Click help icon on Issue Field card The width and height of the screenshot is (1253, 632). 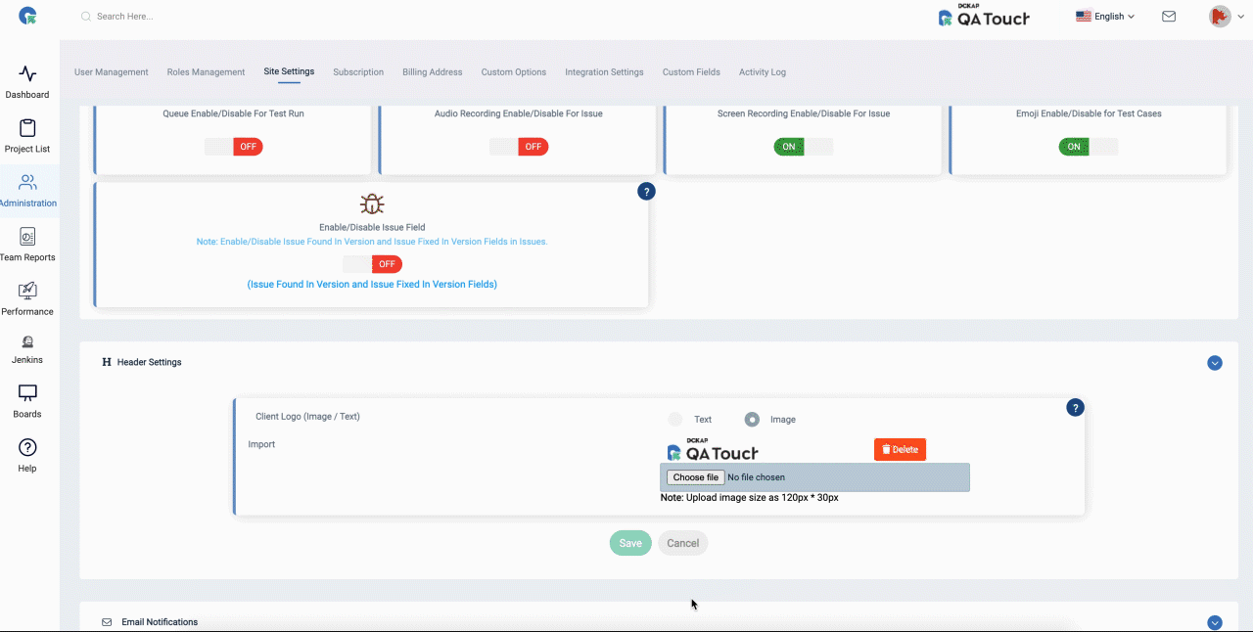pyautogui.click(x=646, y=192)
